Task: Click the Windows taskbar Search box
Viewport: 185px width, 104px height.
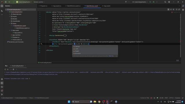Action: pos(82,102)
